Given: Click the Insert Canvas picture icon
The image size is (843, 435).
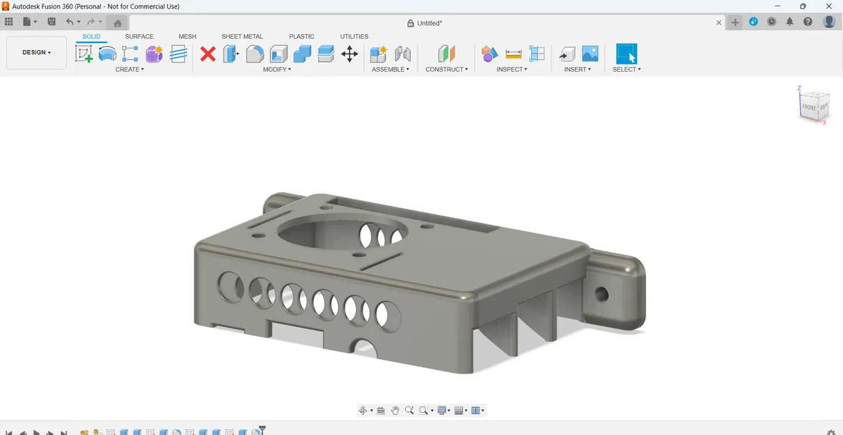Looking at the screenshot, I should [590, 54].
